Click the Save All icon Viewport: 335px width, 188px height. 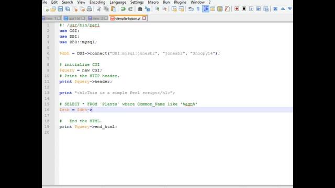[x=68, y=9]
